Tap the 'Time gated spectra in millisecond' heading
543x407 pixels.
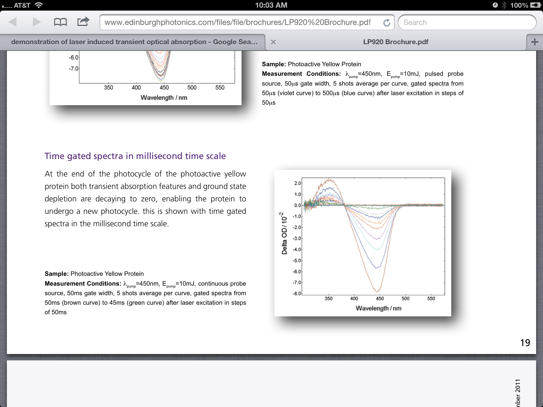[x=135, y=156]
